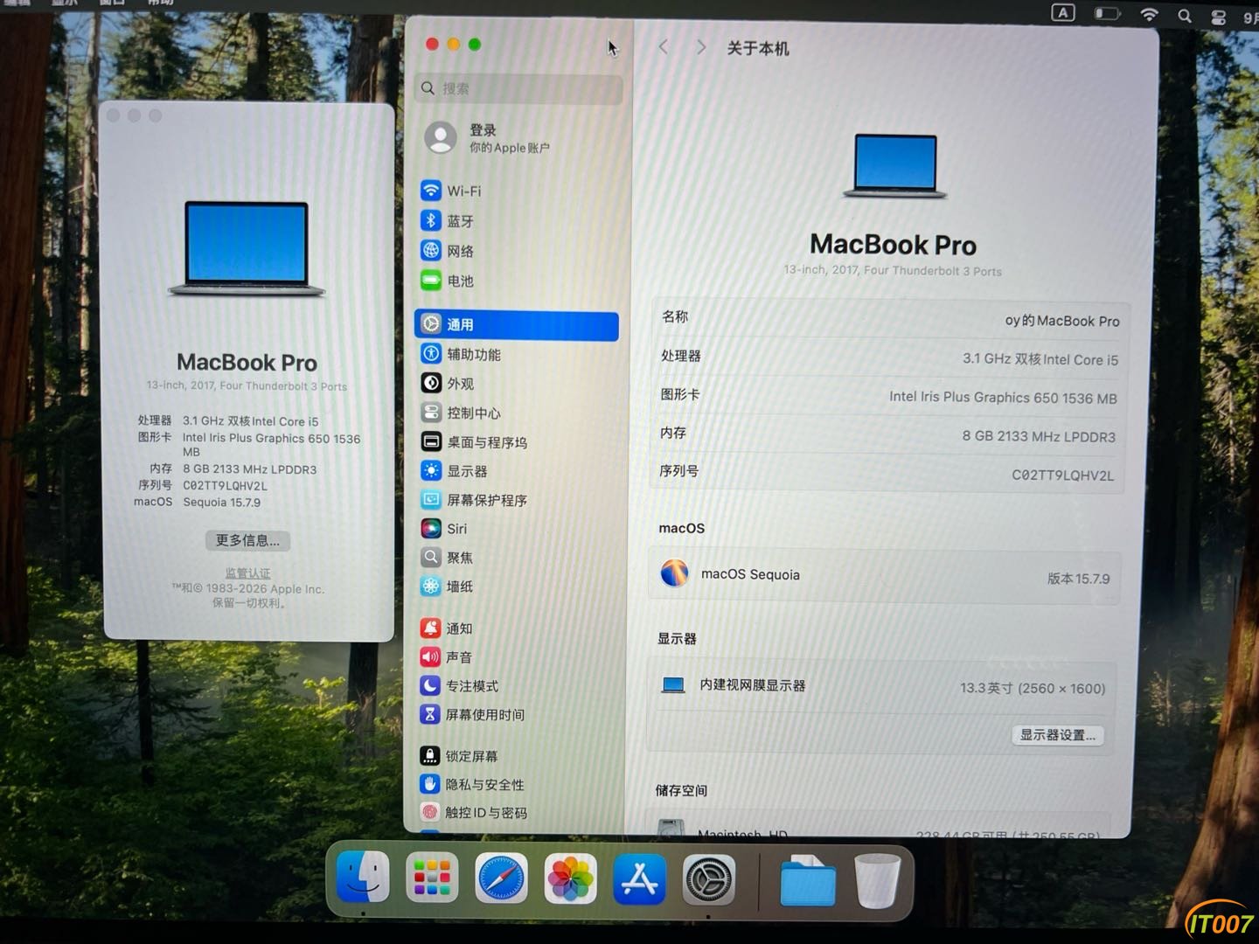Viewport: 1259px width, 944px height.
Task: Open the Trash in the Dock
Action: (x=877, y=881)
